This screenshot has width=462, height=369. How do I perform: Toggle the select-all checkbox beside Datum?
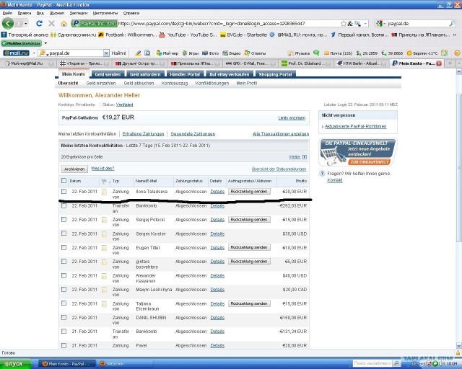click(x=64, y=181)
